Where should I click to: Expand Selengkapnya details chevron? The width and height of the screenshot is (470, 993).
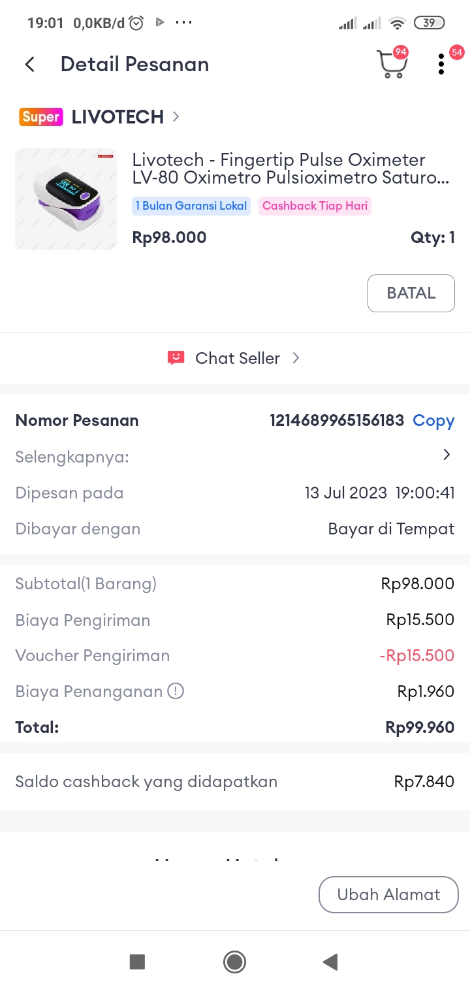(x=446, y=455)
